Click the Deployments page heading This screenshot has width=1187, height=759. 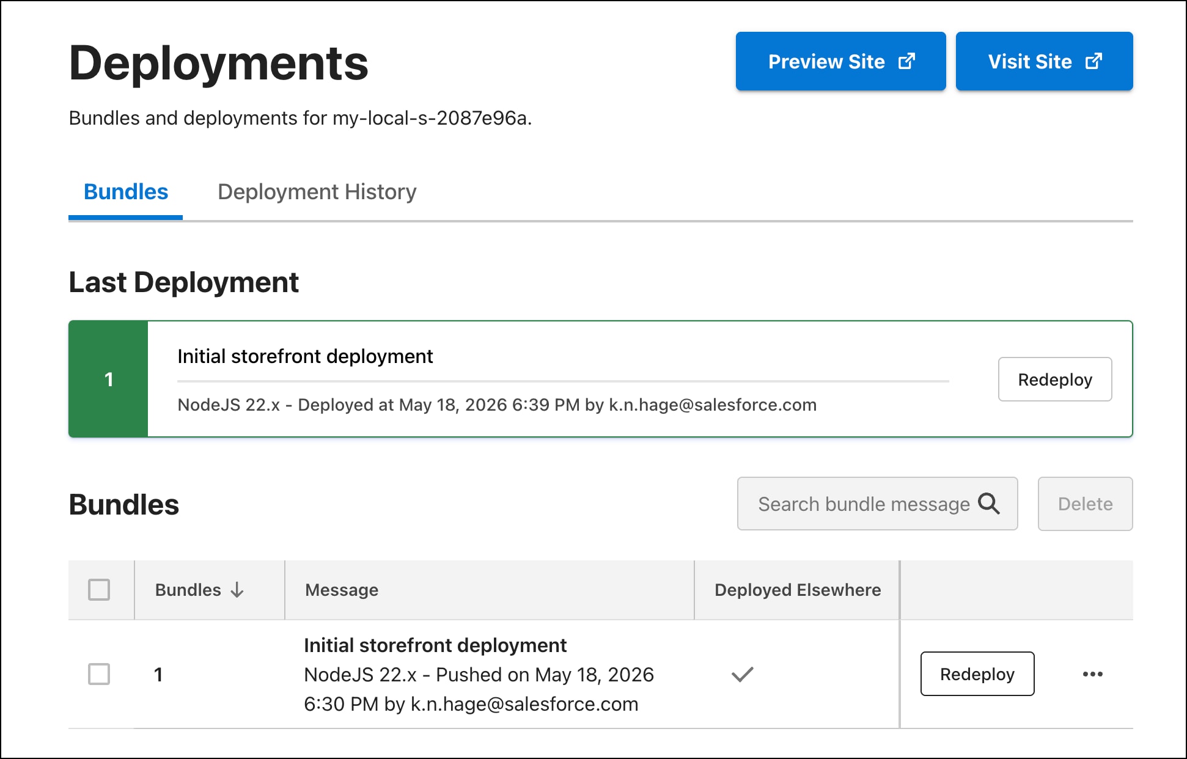pos(219,63)
